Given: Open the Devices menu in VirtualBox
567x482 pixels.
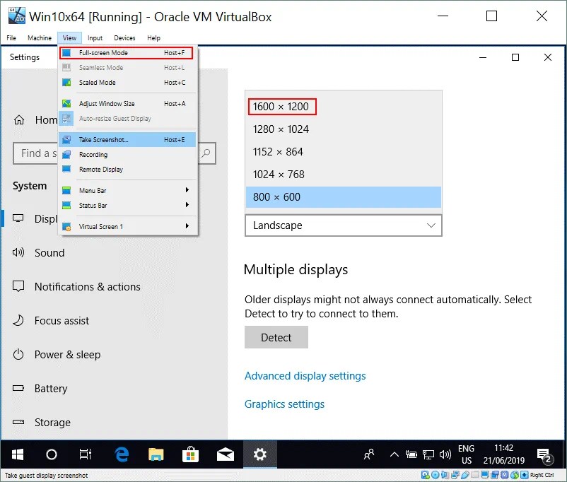Looking at the screenshot, I should tap(124, 38).
